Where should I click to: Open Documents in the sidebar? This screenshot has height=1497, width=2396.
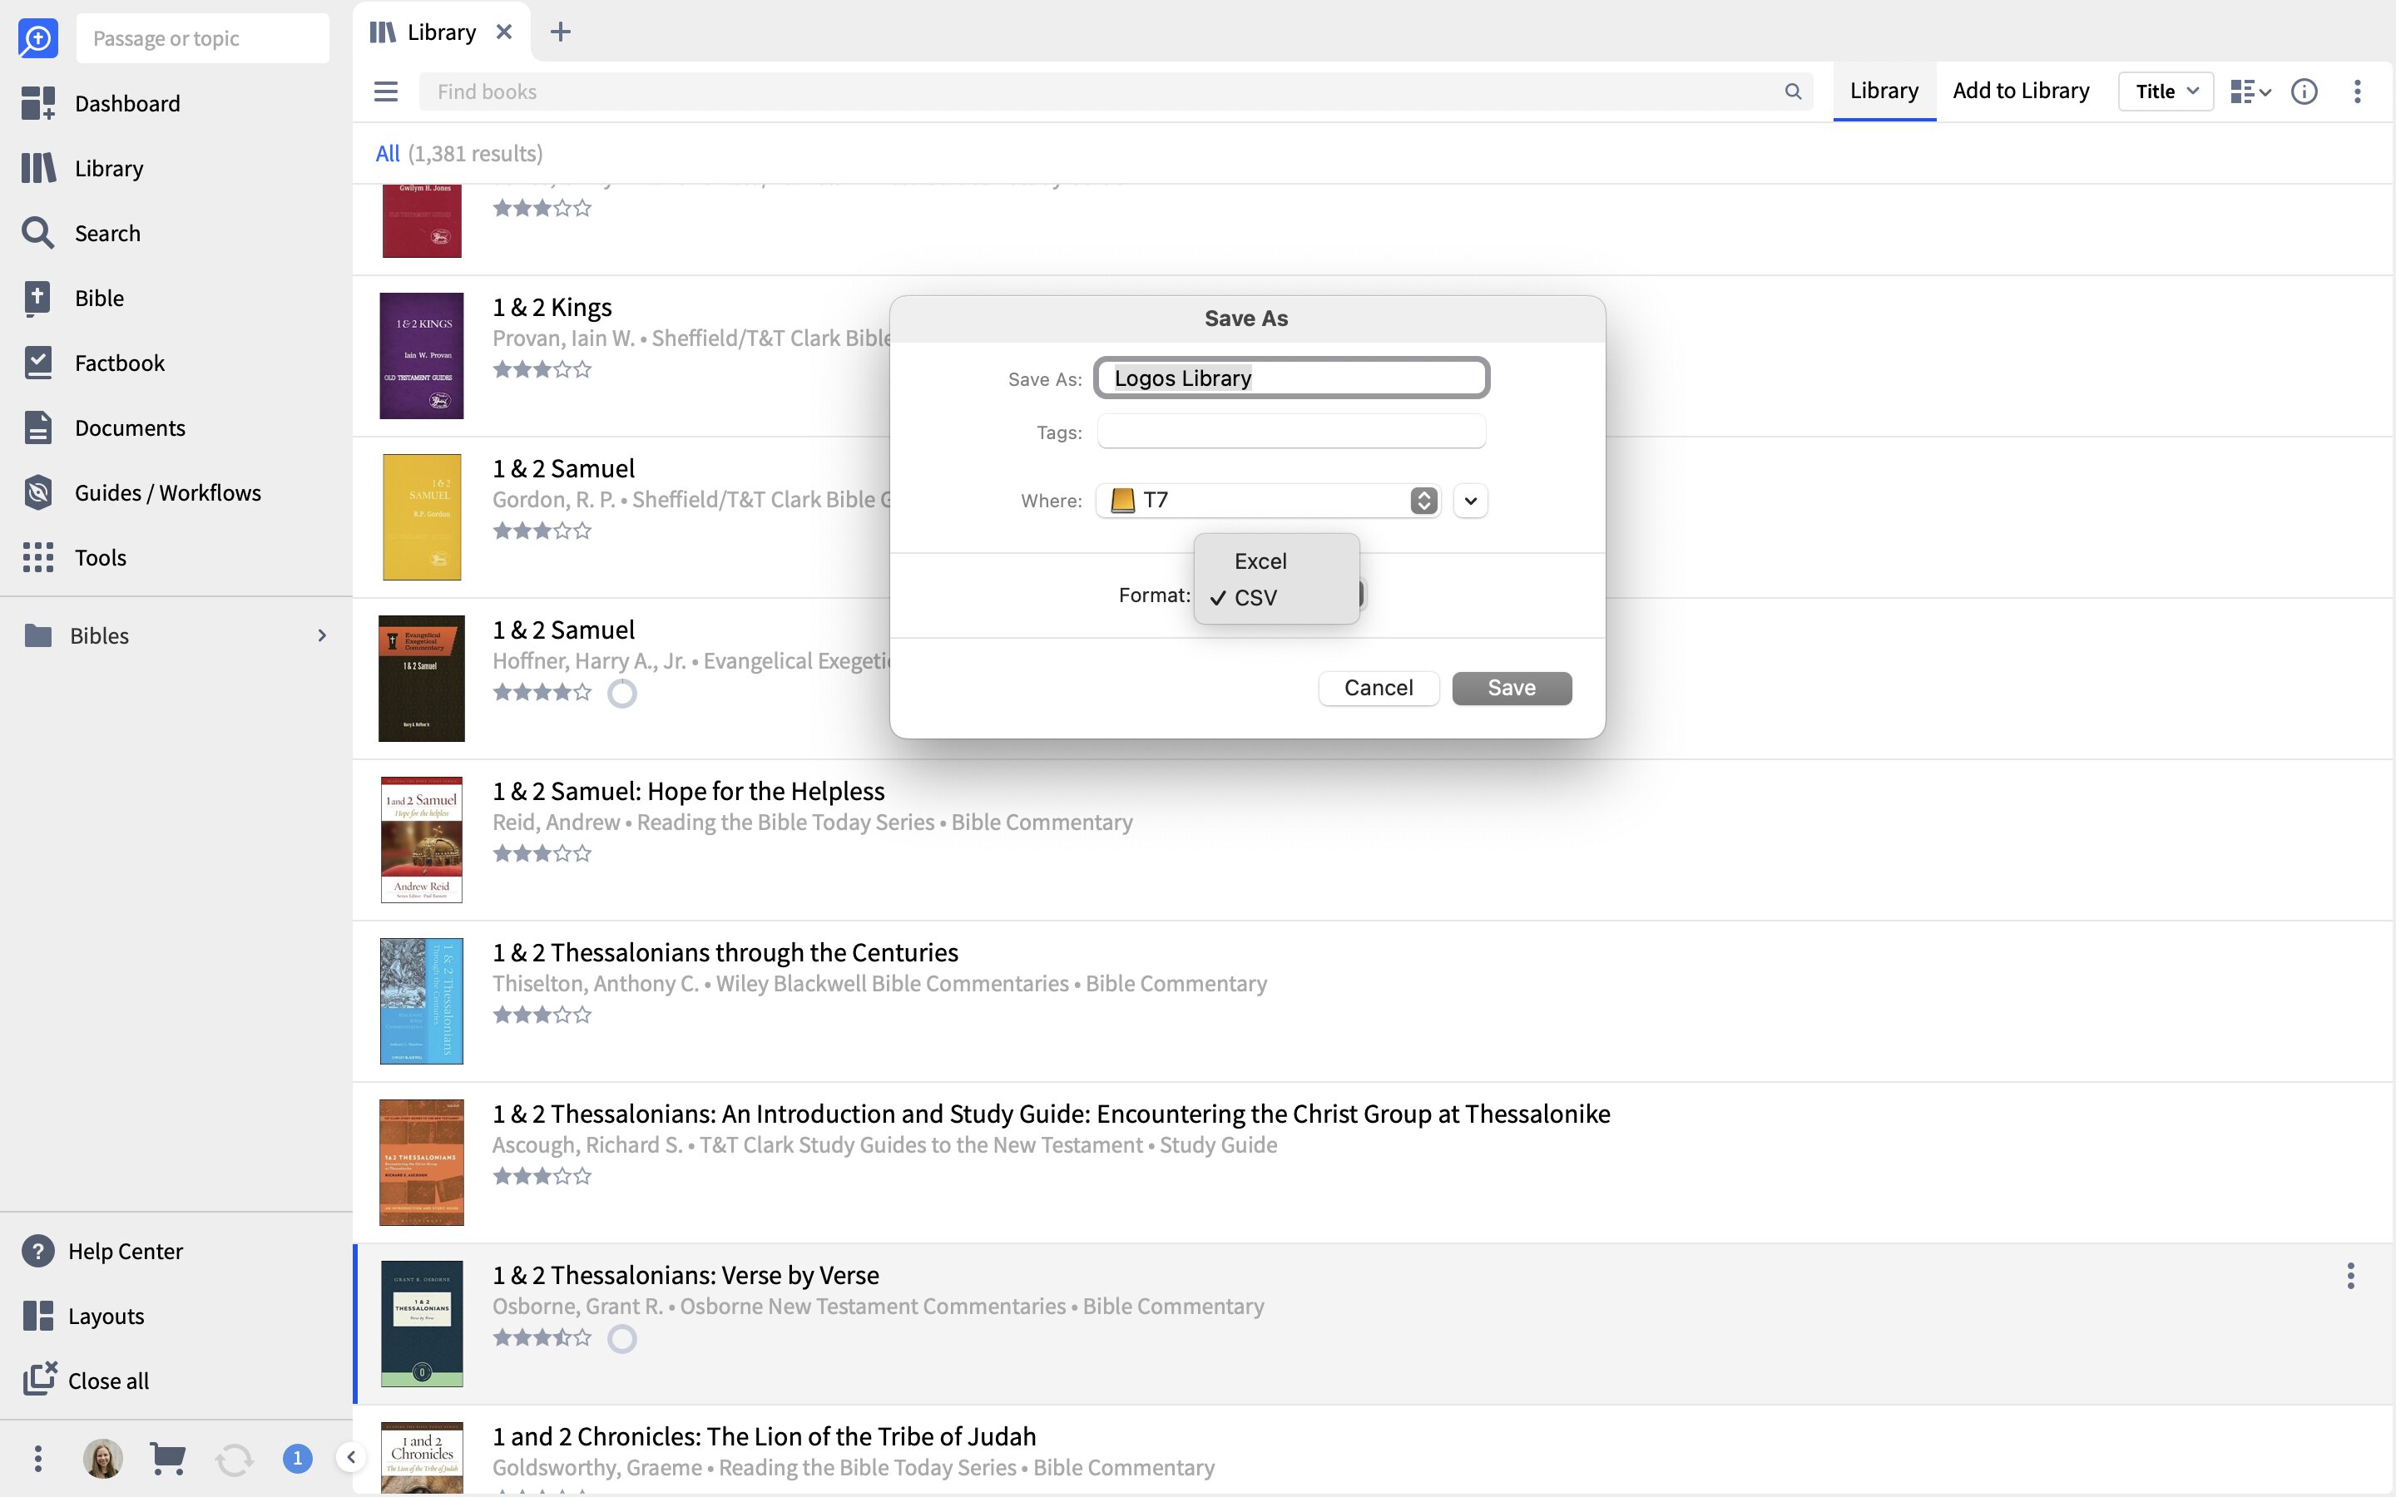[104, 427]
